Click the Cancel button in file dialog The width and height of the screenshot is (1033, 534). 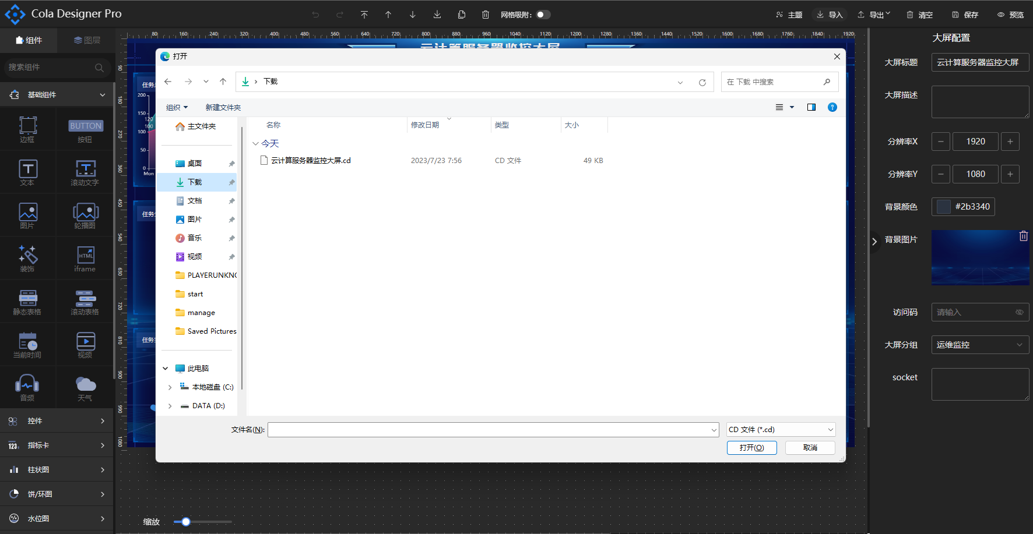[810, 447]
